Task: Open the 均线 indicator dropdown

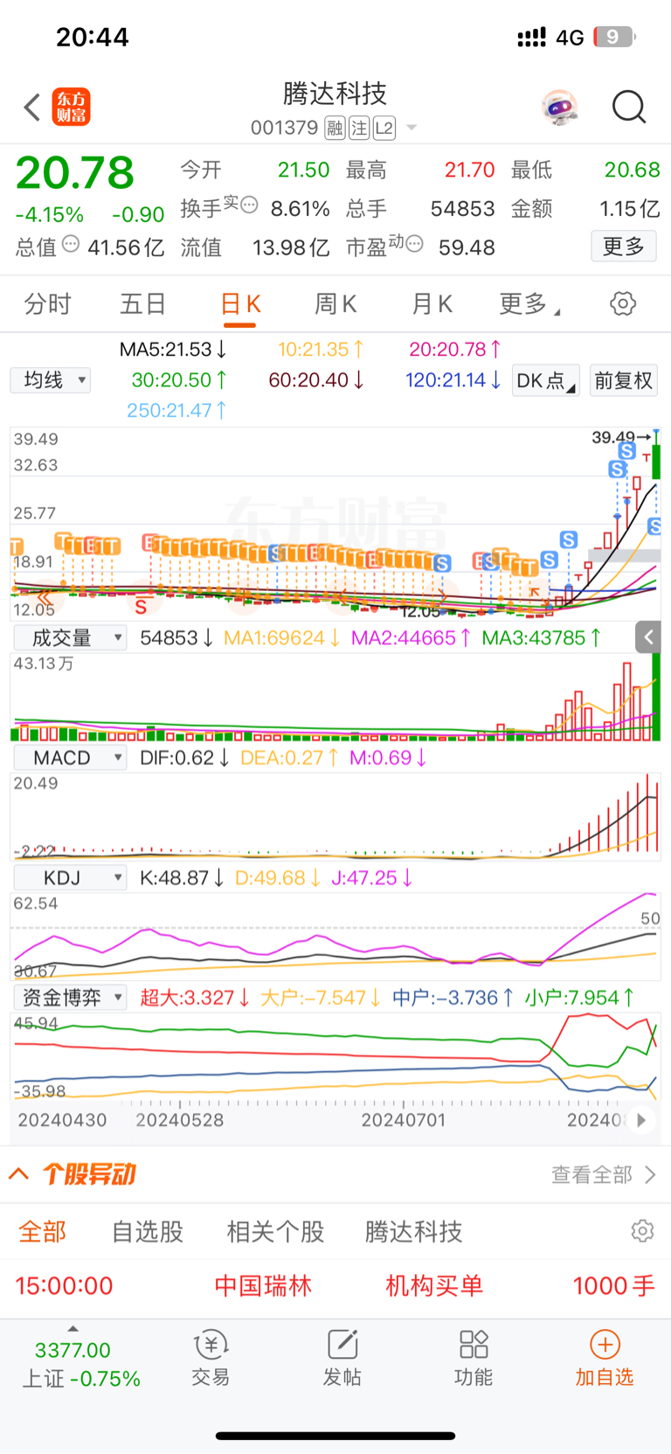Action: coord(51,380)
